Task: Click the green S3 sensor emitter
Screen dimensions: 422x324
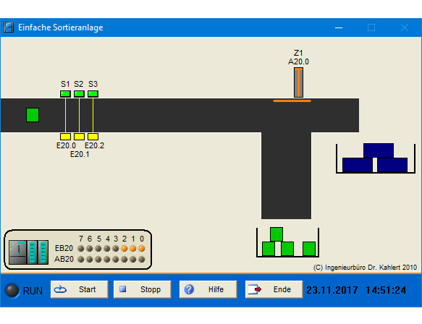Action: (x=93, y=94)
